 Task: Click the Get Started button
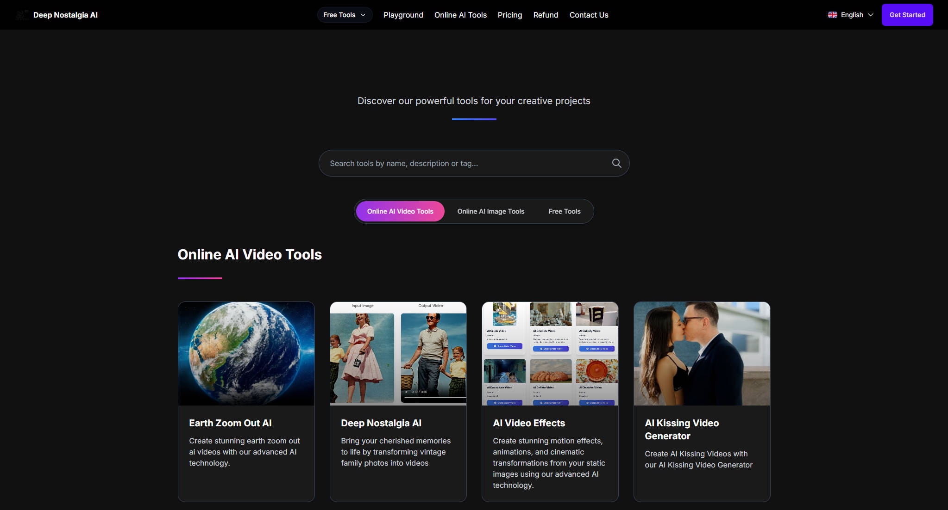(907, 15)
